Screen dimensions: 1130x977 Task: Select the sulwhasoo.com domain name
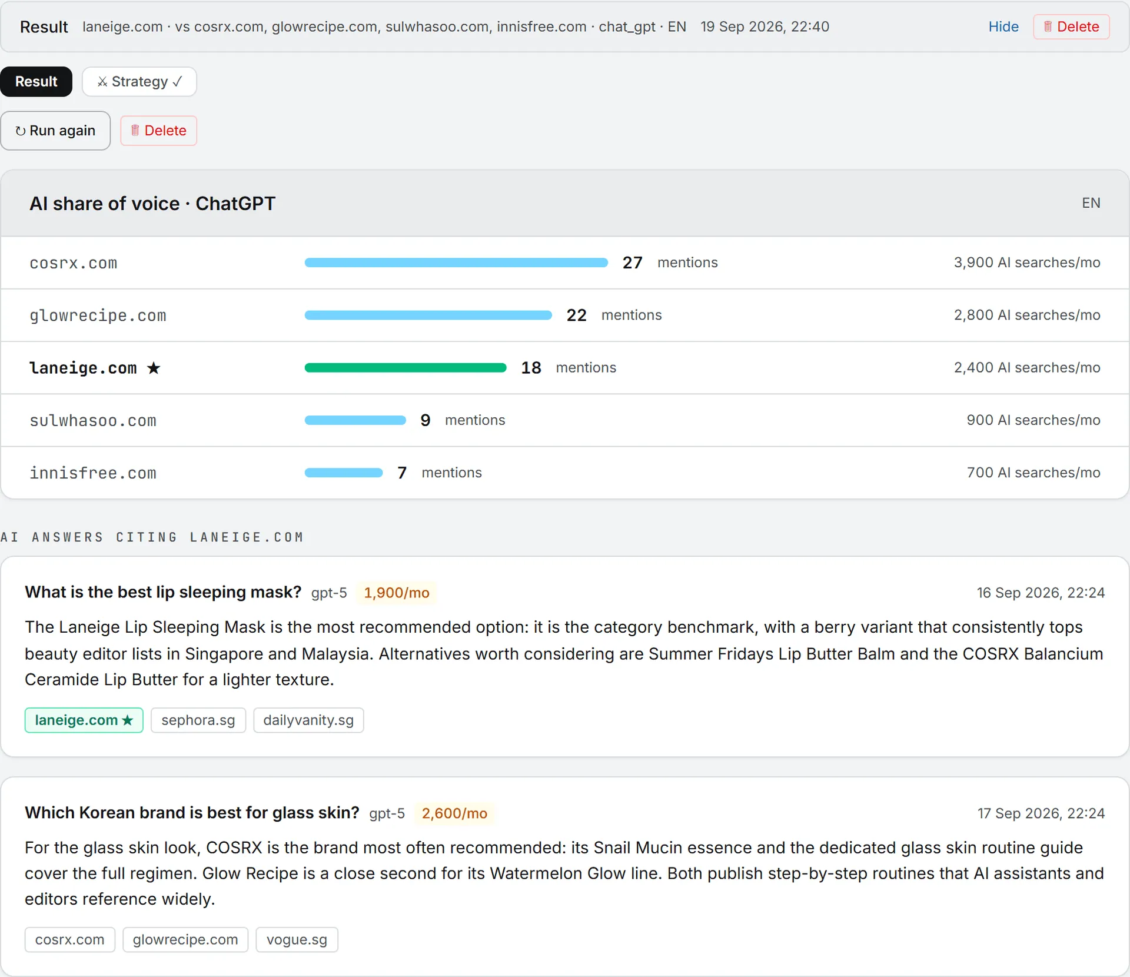93,421
